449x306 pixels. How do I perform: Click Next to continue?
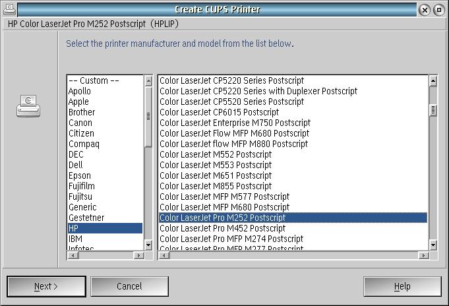pos(46,286)
